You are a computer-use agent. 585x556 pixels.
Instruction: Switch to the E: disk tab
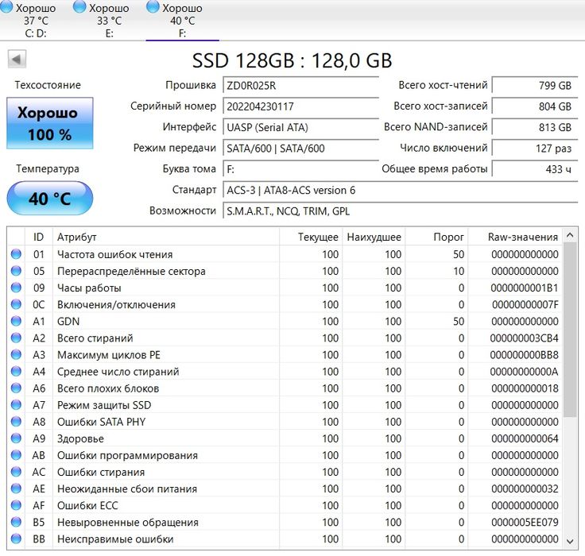coord(109,20)
